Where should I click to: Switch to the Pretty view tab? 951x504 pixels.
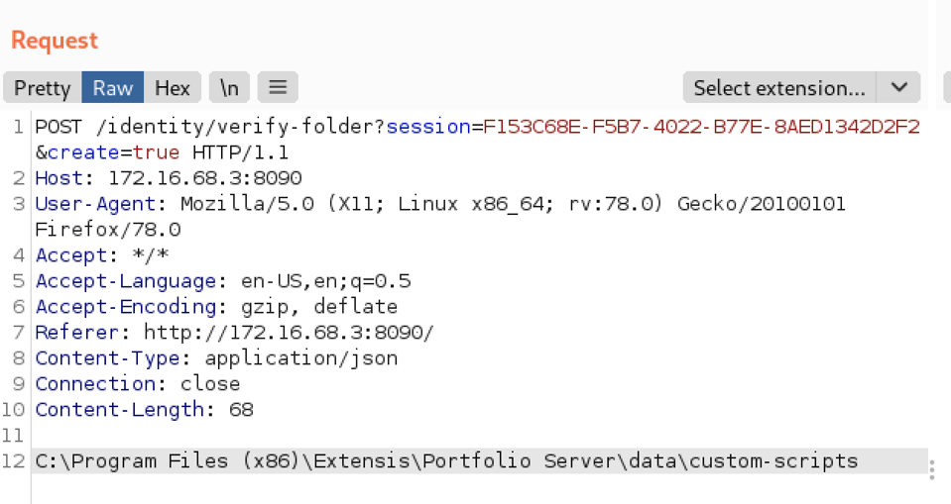coord(42,88)
